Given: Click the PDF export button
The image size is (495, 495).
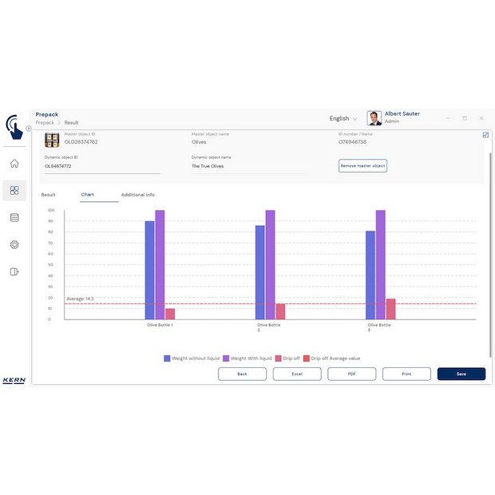Looking at the screenshot, I should pos(351,374).
